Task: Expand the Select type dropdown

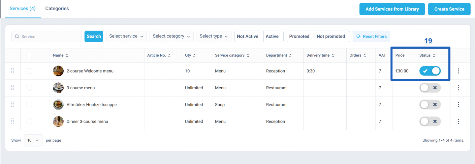Action: click(x=214, y=36)
